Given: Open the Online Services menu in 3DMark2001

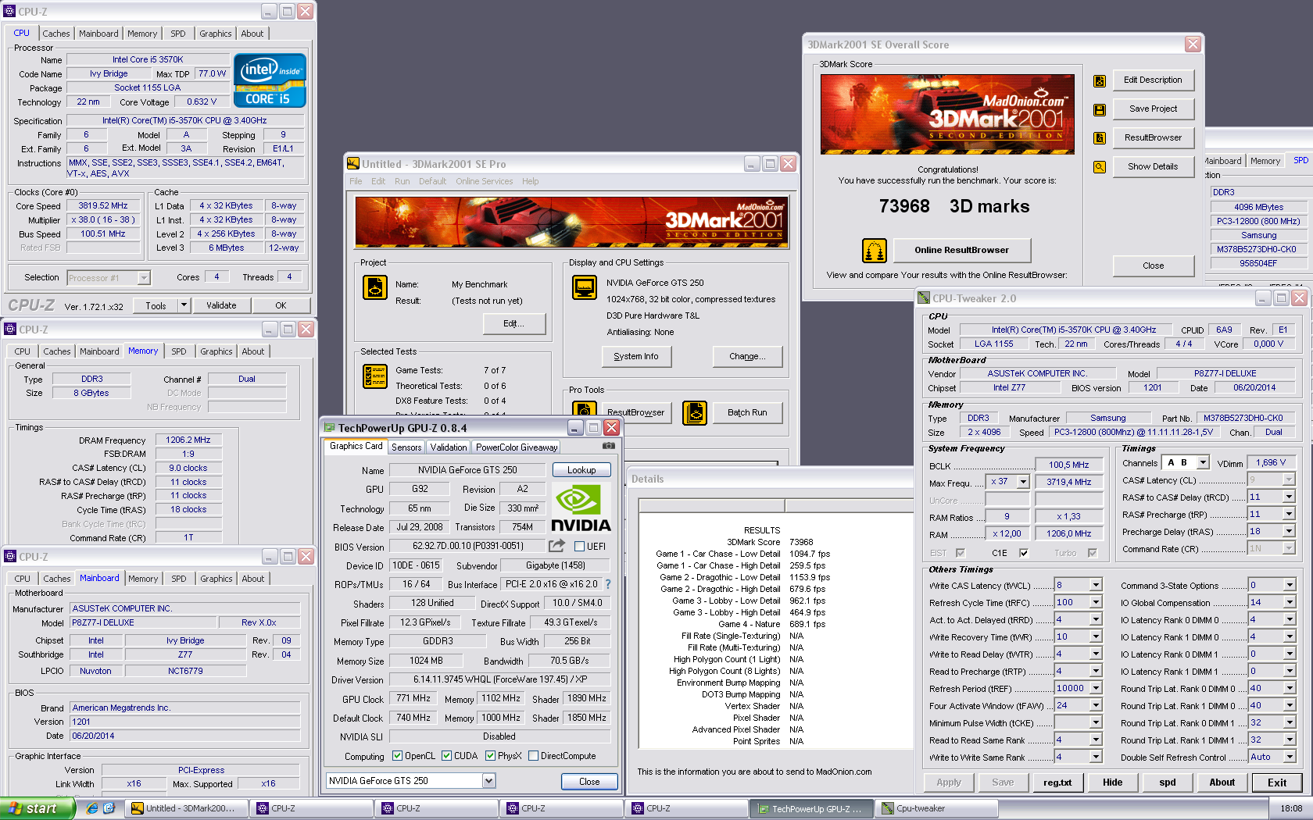Looking at the screenshot, I should 485,181.
